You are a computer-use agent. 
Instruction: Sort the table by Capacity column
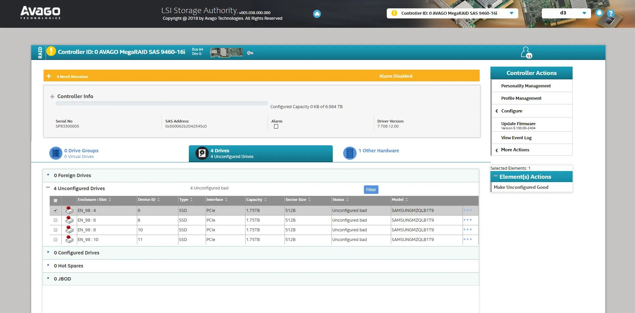coord(255,200)
